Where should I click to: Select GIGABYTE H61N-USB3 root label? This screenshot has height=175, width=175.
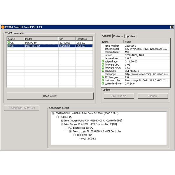tap(87, 113)
